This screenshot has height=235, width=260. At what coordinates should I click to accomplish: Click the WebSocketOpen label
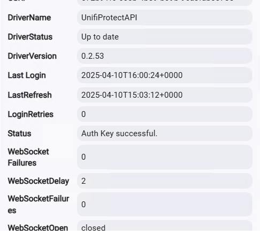click(38, 228)
